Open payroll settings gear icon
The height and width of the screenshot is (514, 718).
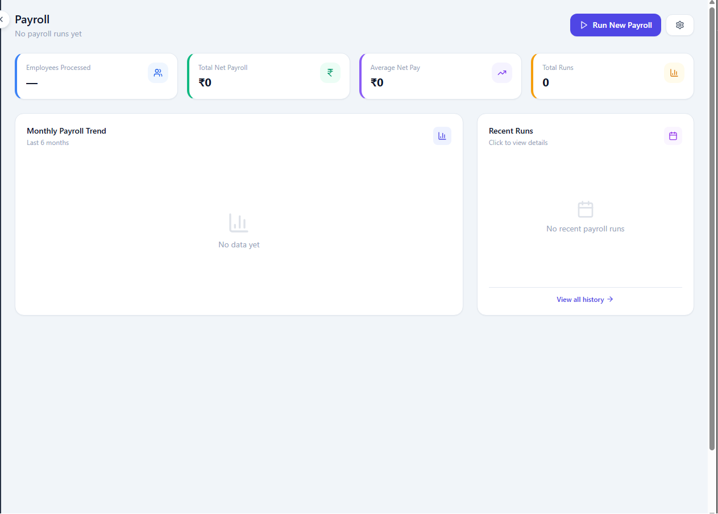pos(680,25)
